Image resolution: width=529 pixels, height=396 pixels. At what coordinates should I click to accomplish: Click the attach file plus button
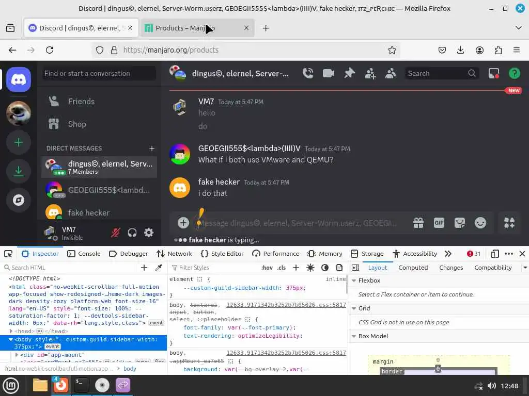[x=183, y=223]
